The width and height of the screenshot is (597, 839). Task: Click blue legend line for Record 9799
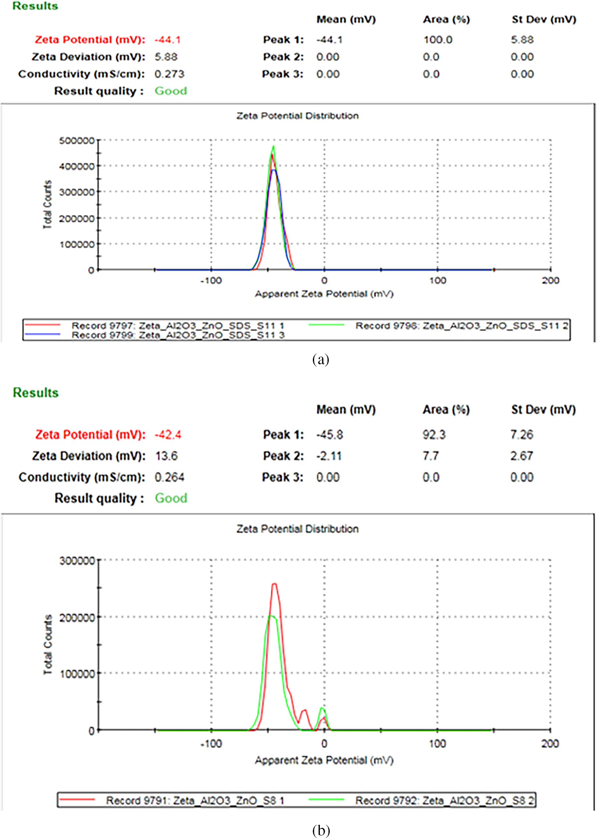(x=42, y=334)
